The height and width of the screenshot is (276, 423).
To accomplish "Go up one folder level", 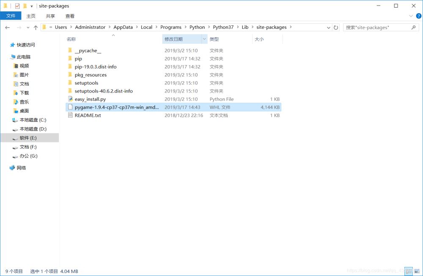I will pyautogui.click(x=36, y=27).
